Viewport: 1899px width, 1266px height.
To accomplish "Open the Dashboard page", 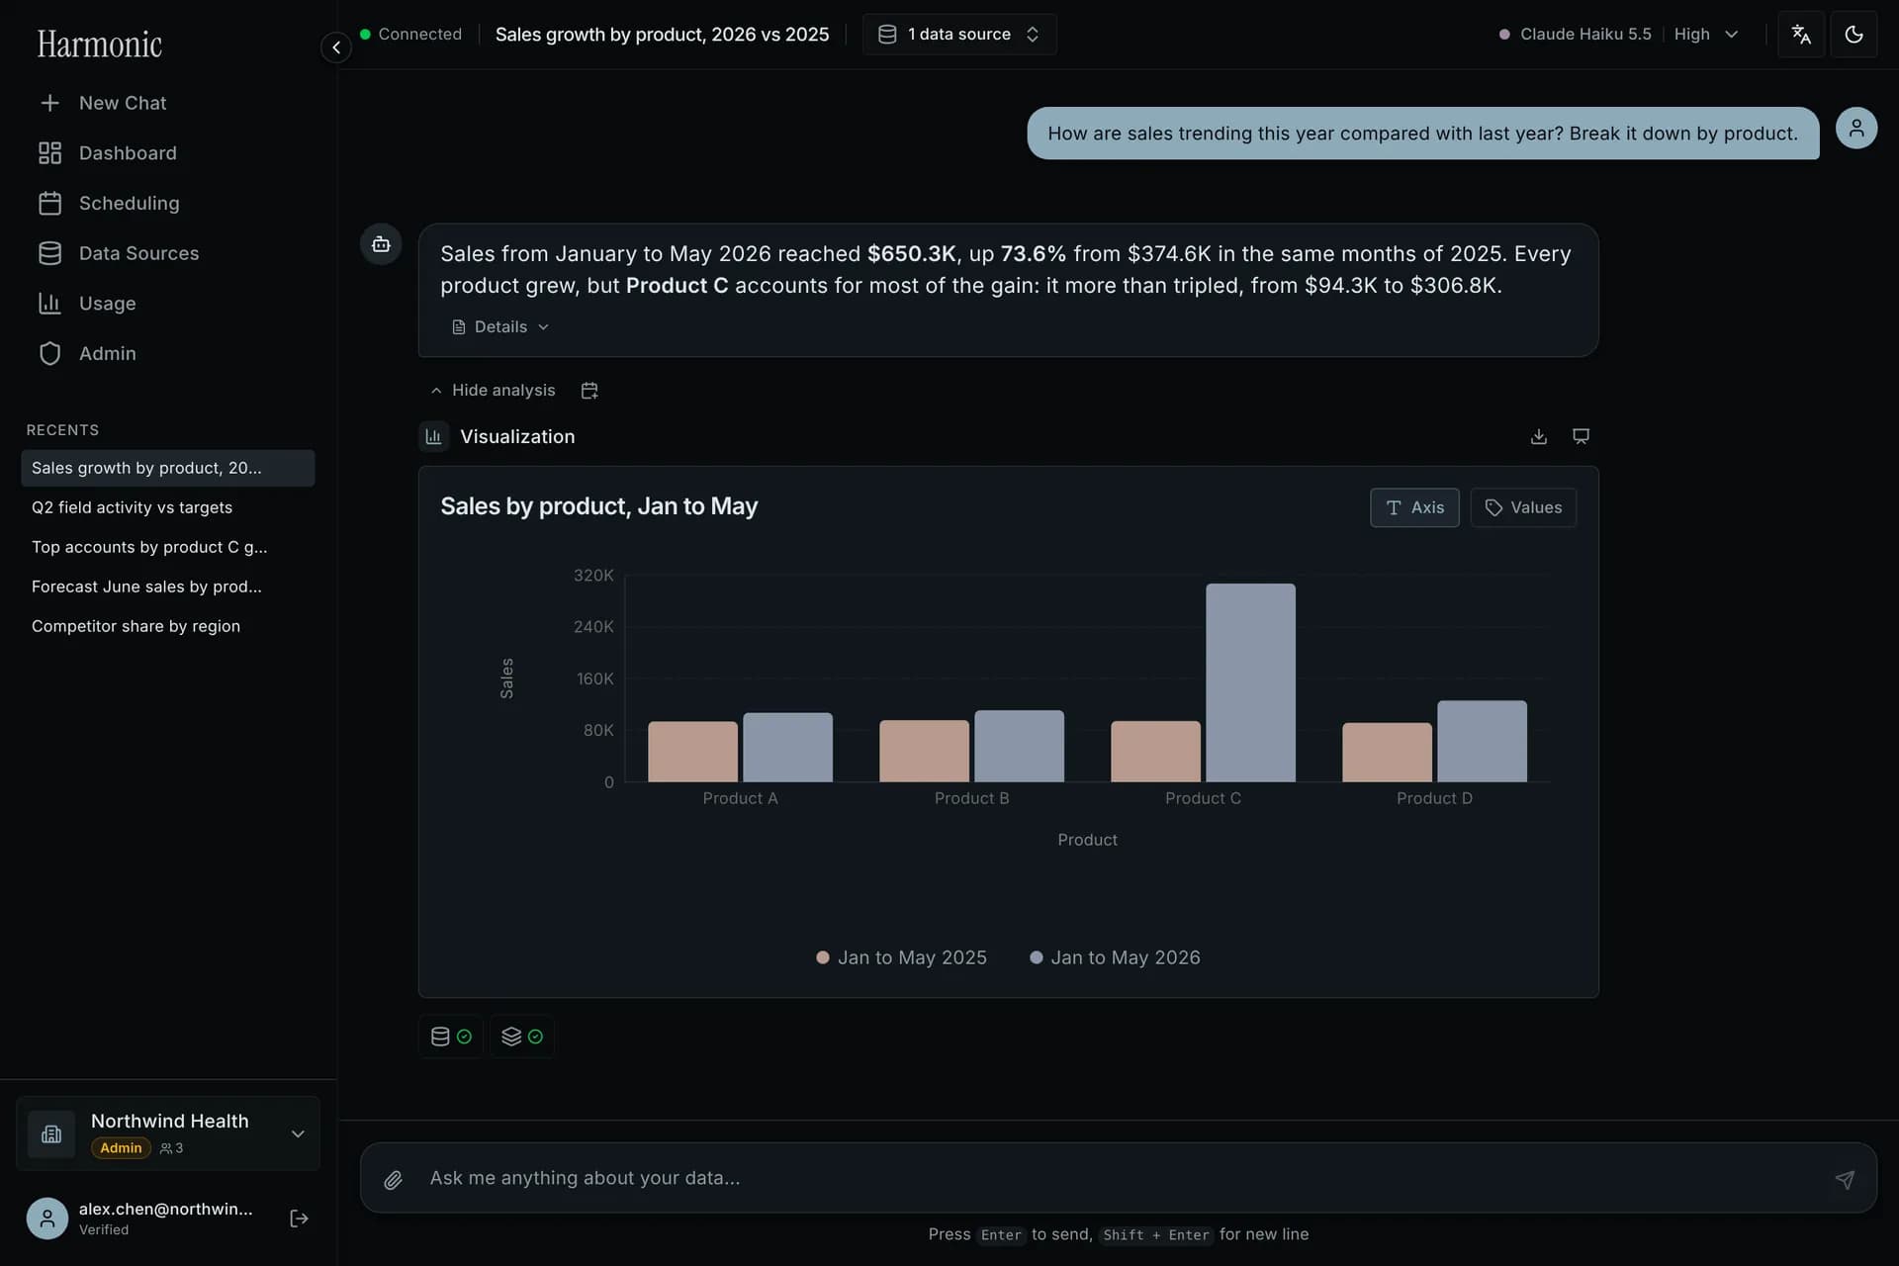I will [x=108, y=153].
